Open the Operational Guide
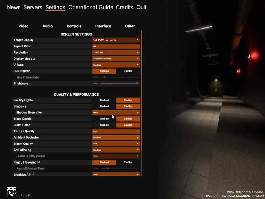Screen dimensions: 265x199 pyautogui.click(x=91, y=7)
